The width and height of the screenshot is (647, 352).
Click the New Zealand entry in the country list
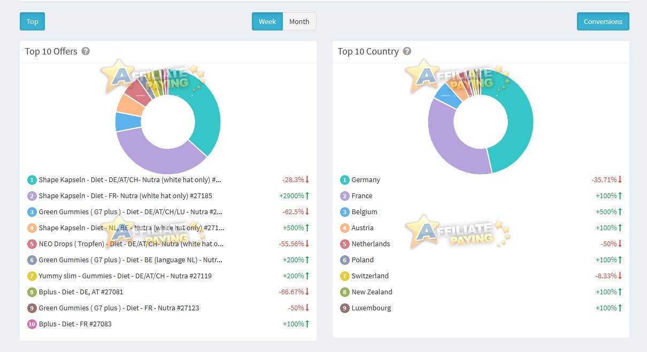(x=372, y=292)
